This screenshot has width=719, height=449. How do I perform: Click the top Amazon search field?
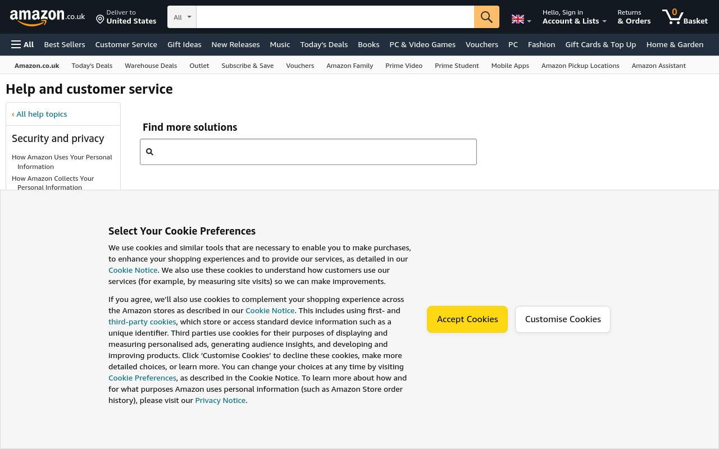(x=335, y=17)
